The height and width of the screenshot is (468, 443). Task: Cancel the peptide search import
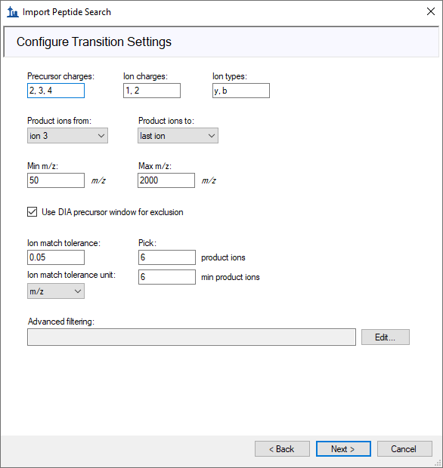(x=404, y=448)
